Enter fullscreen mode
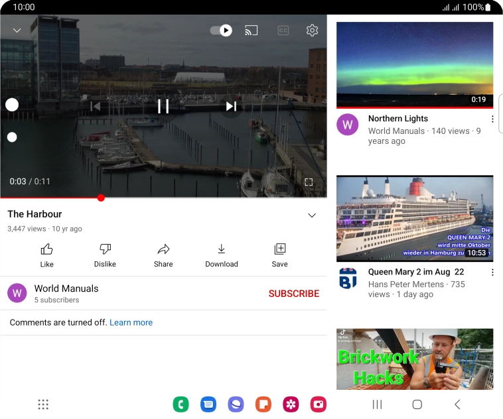The image size is (503, 419). pyautogui.click(x=309, y=182)
